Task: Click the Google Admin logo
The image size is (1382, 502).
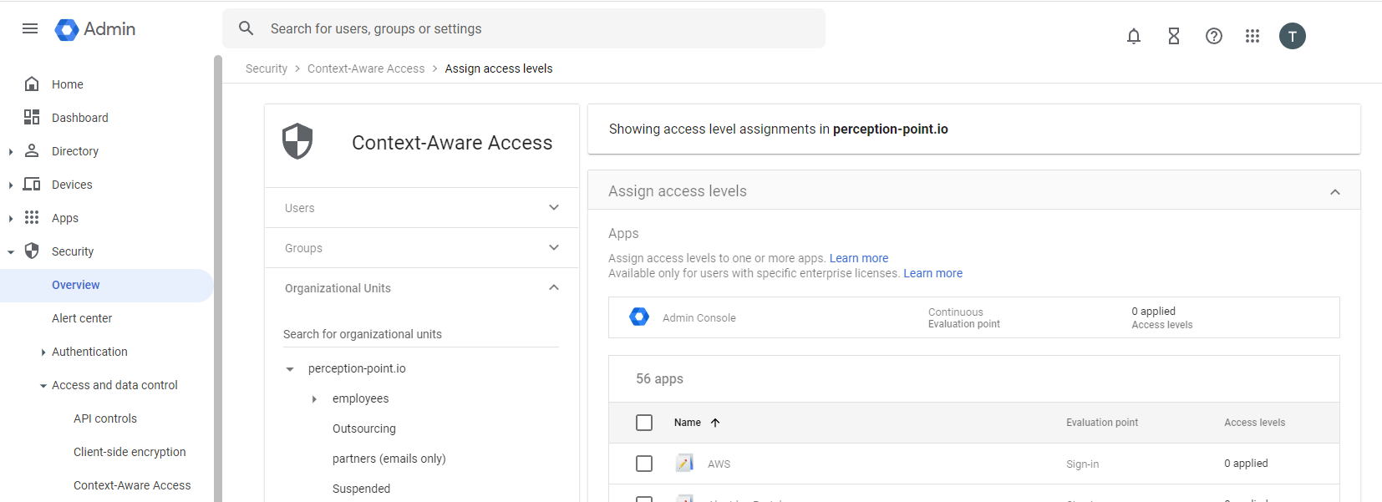Action: pos(95,29)
